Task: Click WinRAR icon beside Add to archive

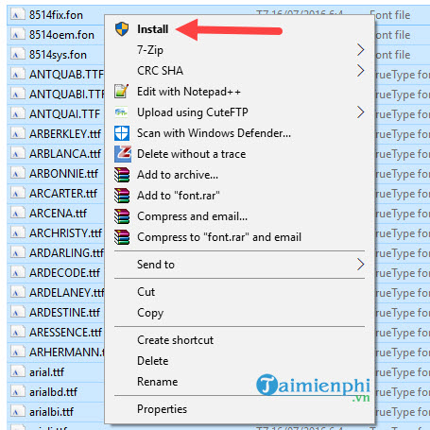Action: [122, 175]
